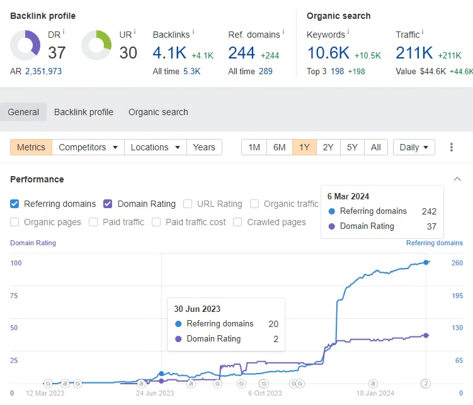Open the Competitors dropdown
Viewport: 473px width, 405px height.
click(88, 147)
